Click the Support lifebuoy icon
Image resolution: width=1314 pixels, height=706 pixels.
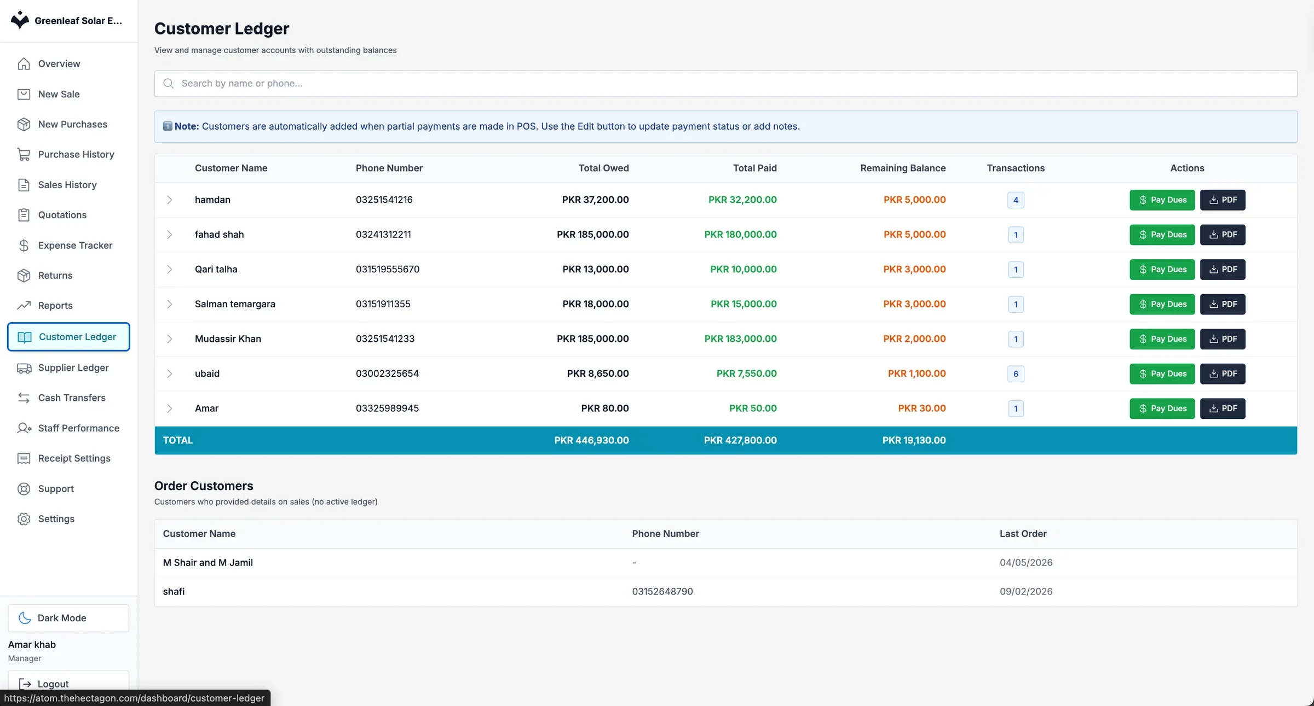coord(24,489)
